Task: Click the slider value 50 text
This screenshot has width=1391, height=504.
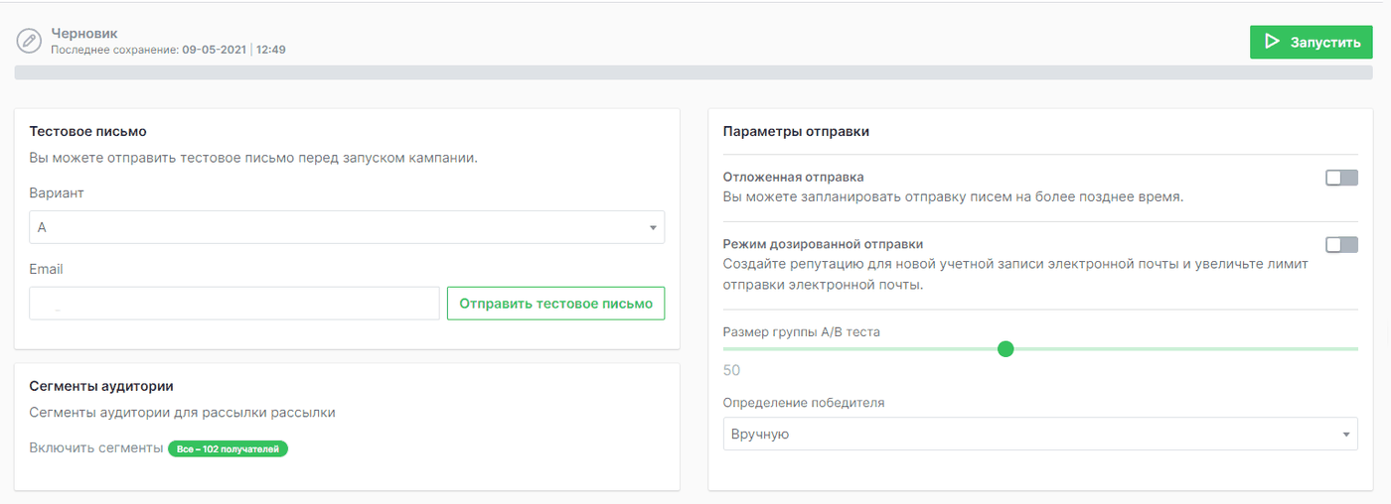Action: (732, 370)
